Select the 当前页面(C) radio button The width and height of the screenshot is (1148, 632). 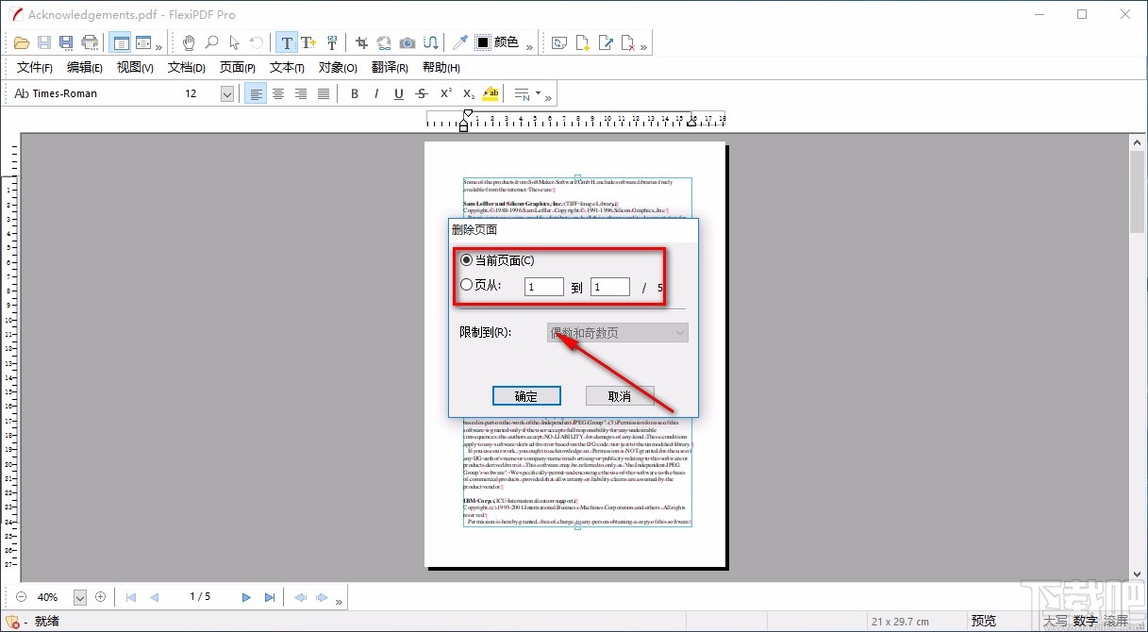click(x=466, y=260)
